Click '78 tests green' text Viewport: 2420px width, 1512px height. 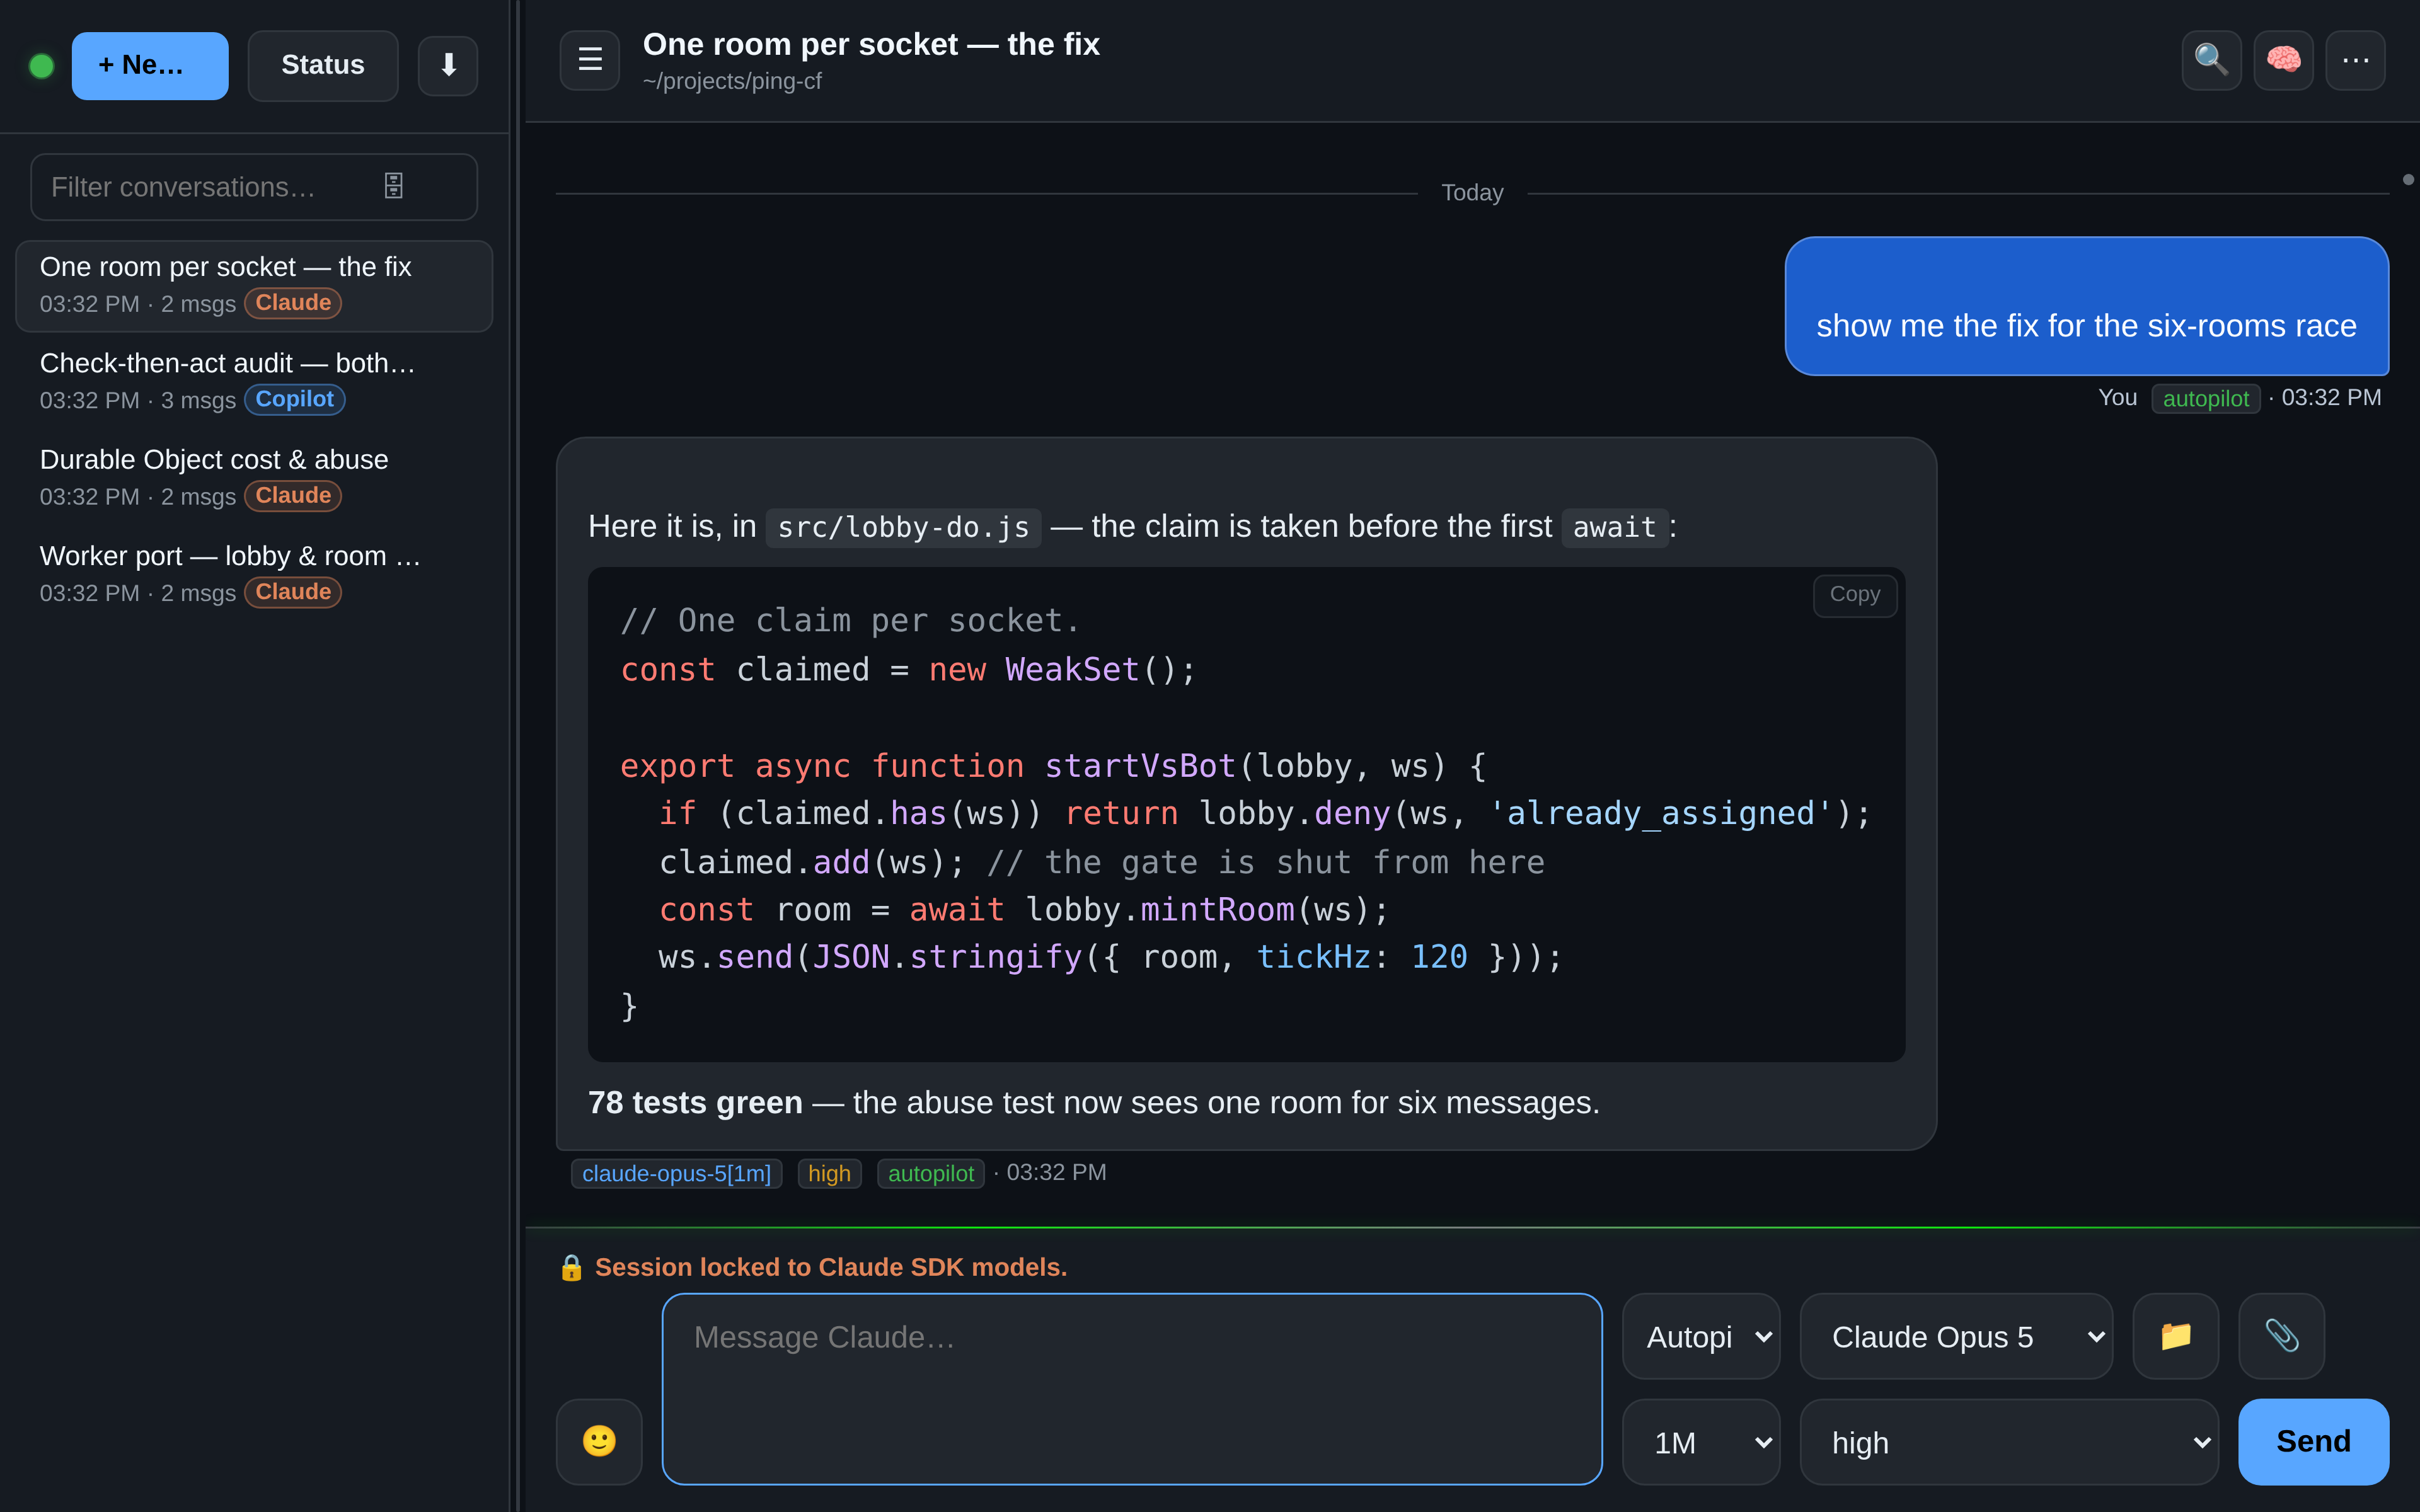(x=695, y=1102)
